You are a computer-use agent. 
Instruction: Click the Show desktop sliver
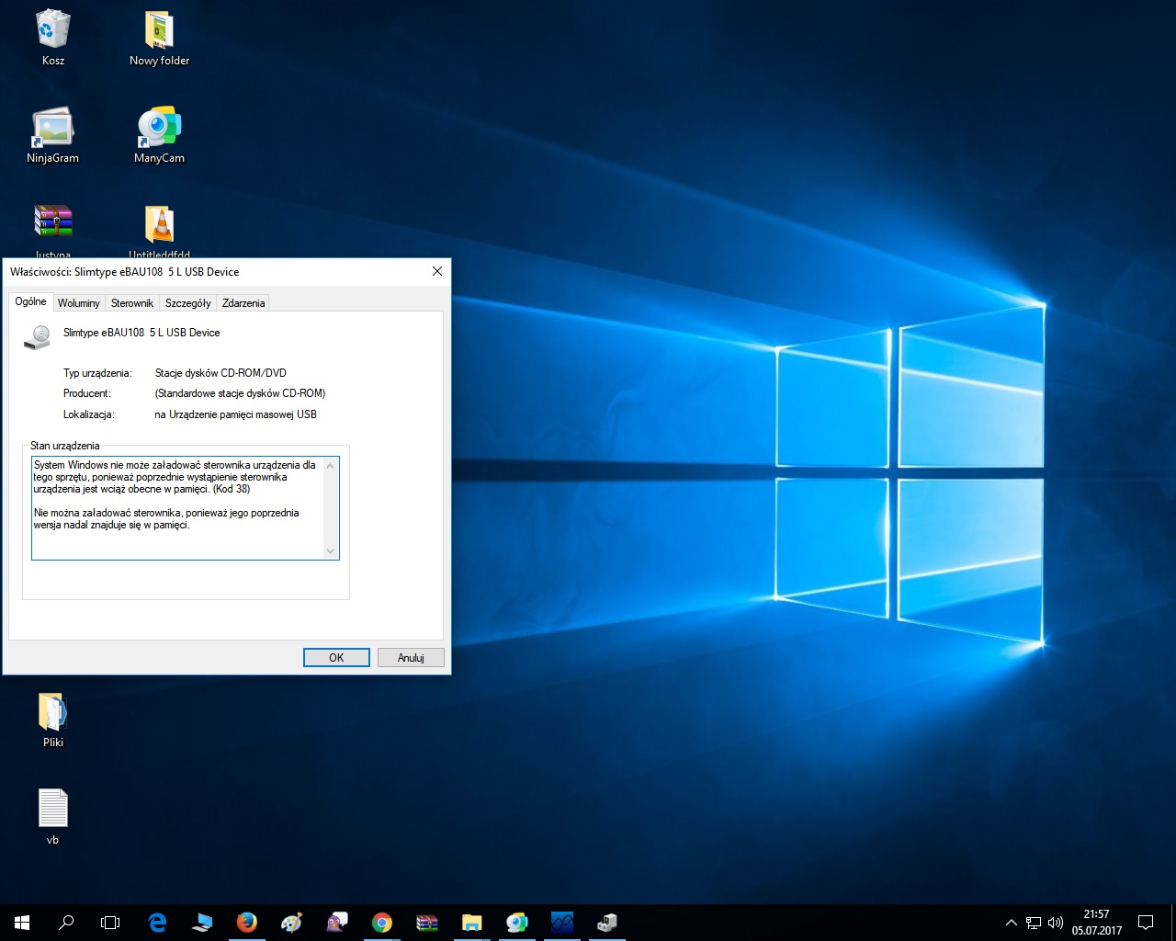[x=1173, y=922]
